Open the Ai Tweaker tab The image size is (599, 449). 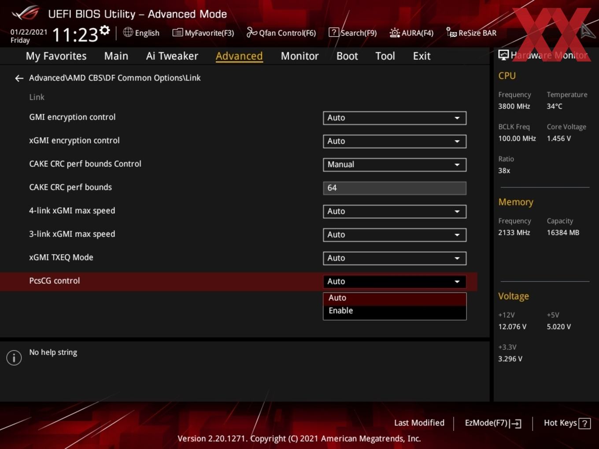[x=172, y=56]
